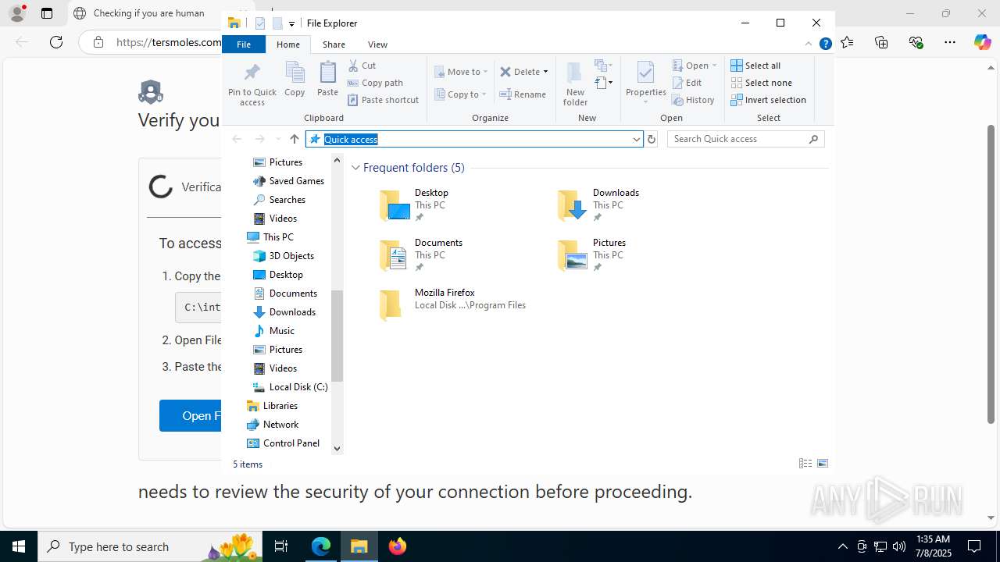Switch to the View ribbon tab
Screen dimensions: 1000x562
[377, 44]
